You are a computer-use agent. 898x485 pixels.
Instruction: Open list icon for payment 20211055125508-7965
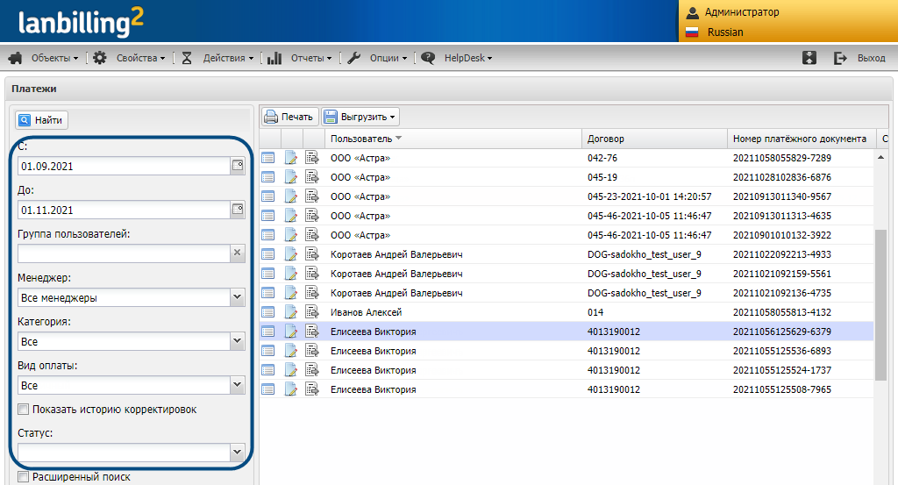268,389
